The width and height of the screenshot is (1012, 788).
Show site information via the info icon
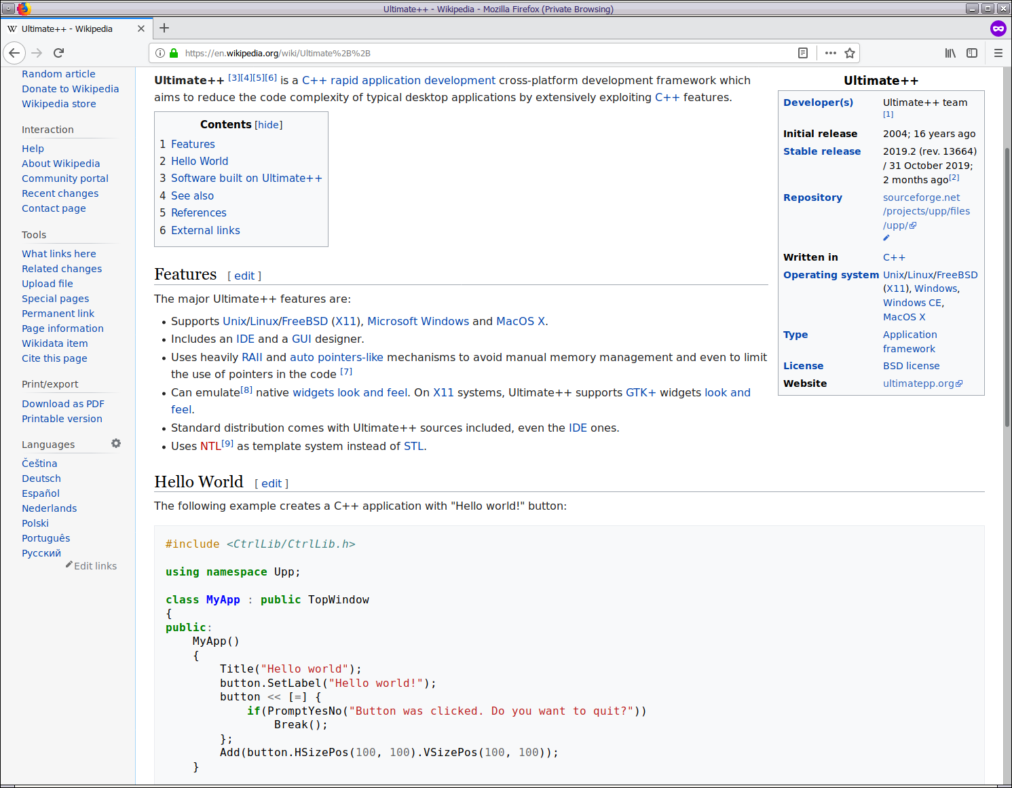tap(160, 53)
